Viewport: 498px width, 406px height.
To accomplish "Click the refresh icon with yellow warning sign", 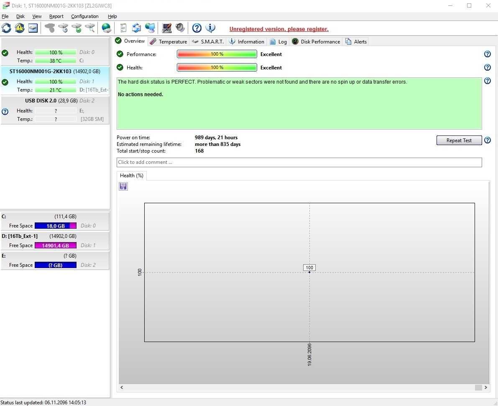I will [19, 28].
